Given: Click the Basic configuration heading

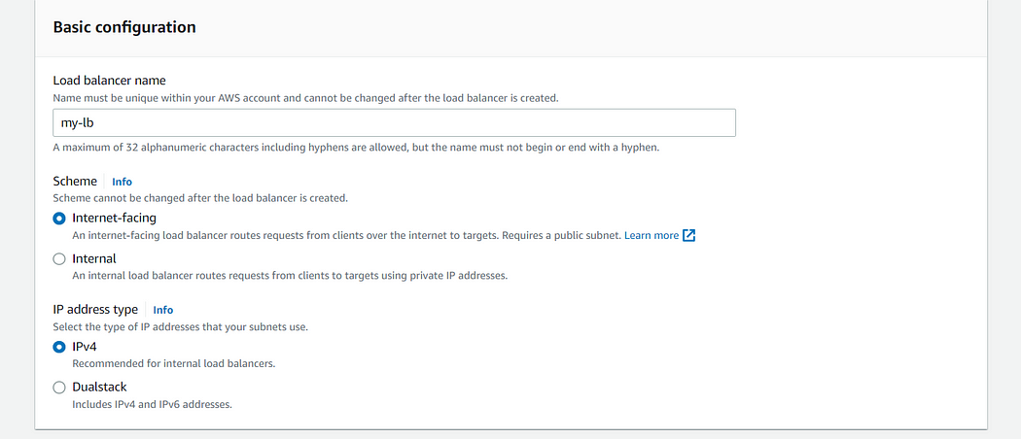Looking at the screenshot, I should 124,27.
